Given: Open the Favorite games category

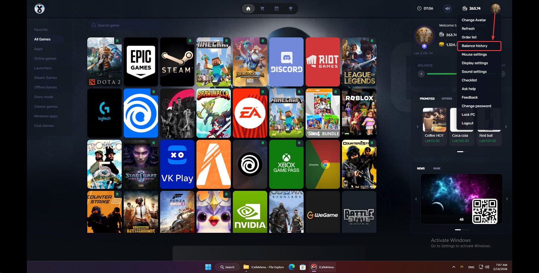Looking at the screenshot, I should pyautogui.click(x=41, y=30).
